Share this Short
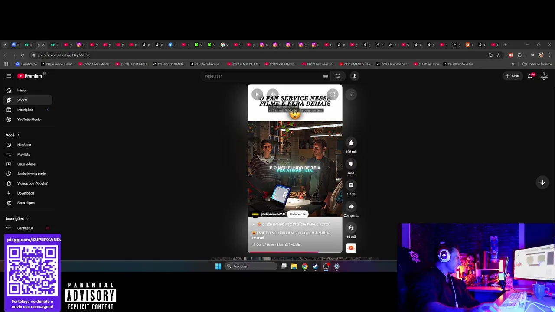 (x=351, y=206)
